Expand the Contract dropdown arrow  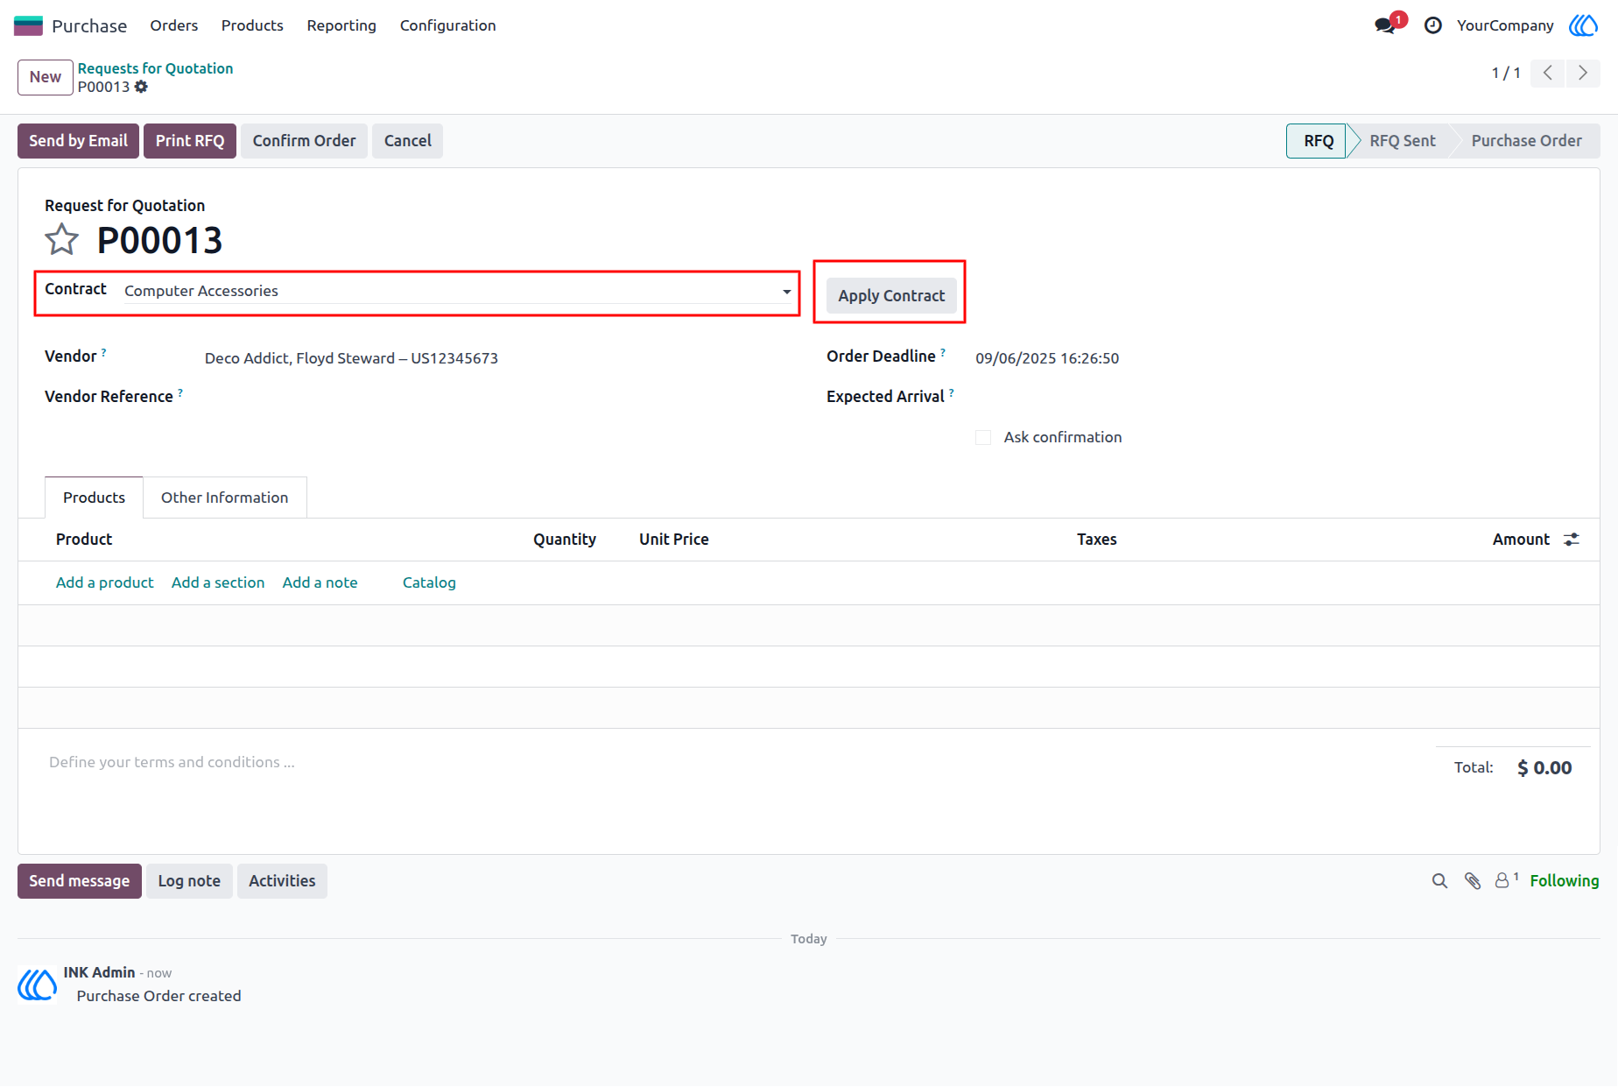[x=786, y=292]
